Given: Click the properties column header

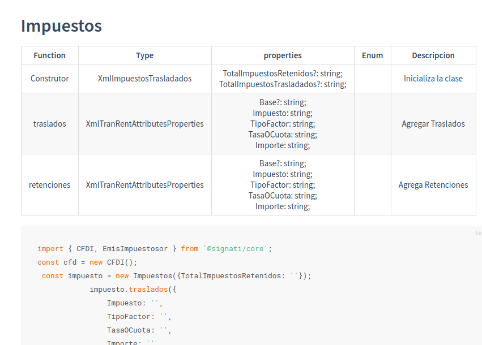Looking at the screenshot, I should (x=283, y=55).
